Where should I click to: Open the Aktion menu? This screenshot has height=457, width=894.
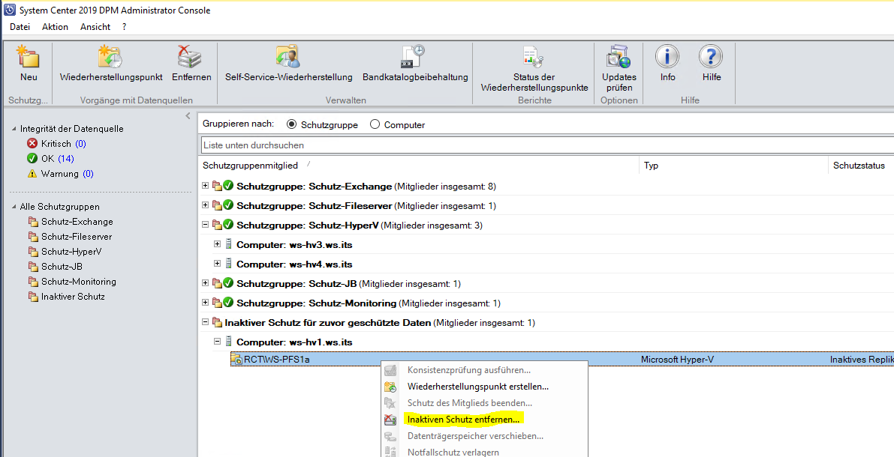tap(56, 27)
